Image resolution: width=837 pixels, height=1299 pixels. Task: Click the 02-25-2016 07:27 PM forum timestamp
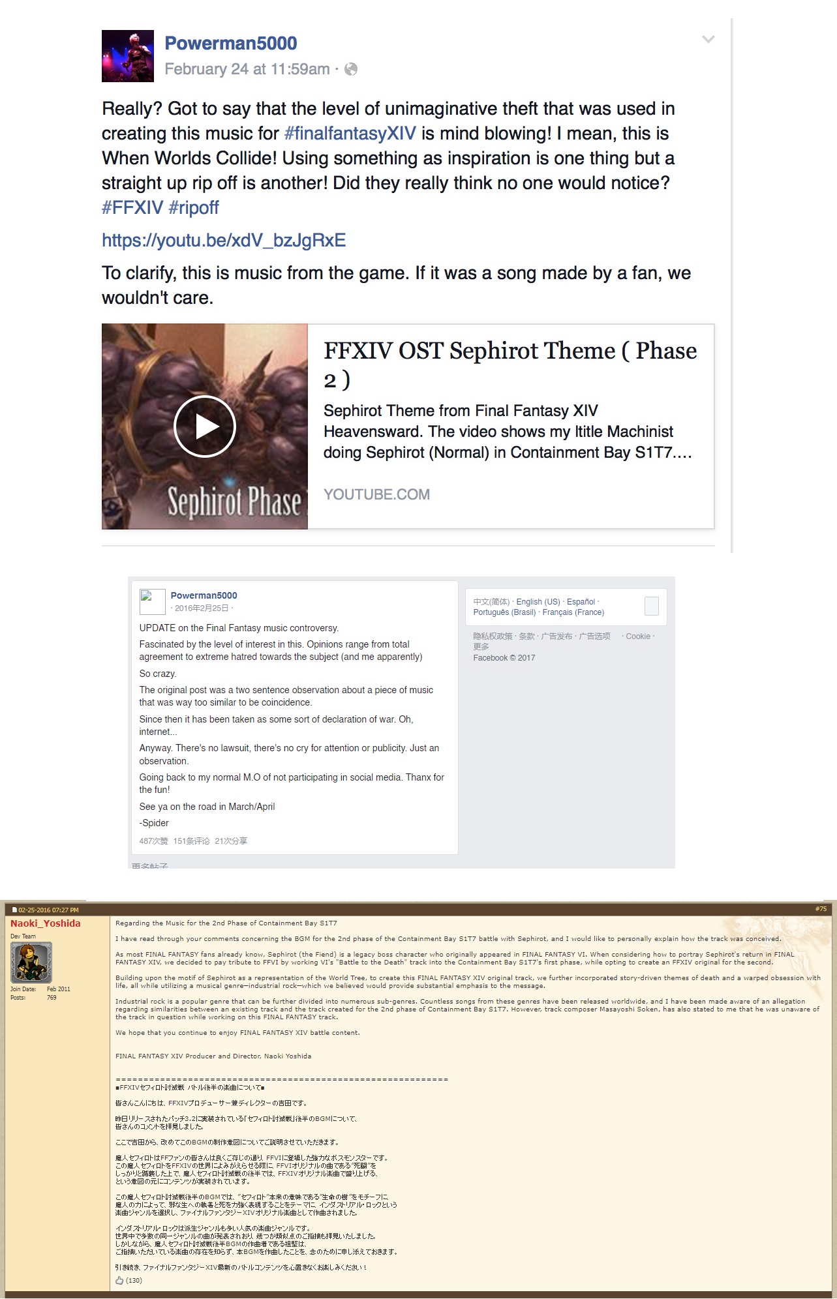[x=48, y=910]
